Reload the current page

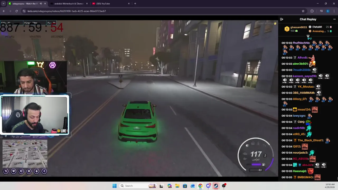pyautogui.click(x=16, y=11)
